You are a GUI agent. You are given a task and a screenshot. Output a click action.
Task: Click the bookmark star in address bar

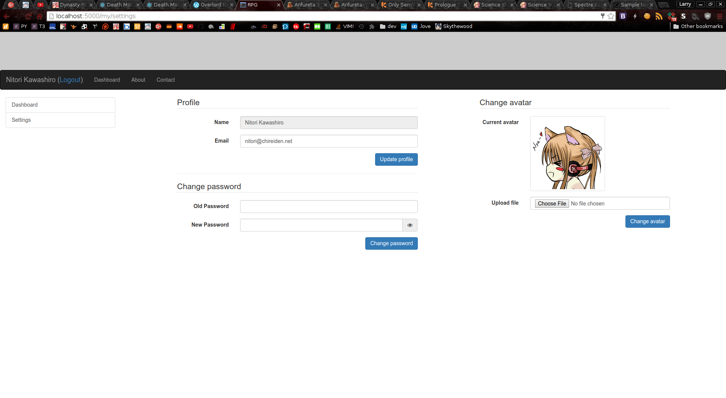coord(611,16)
